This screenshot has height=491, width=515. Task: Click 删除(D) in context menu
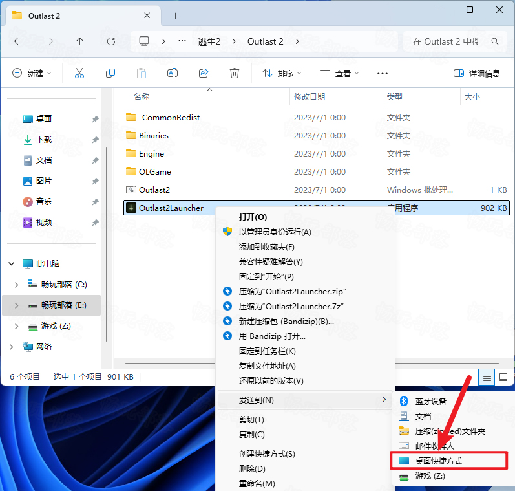tap(252, 468)
